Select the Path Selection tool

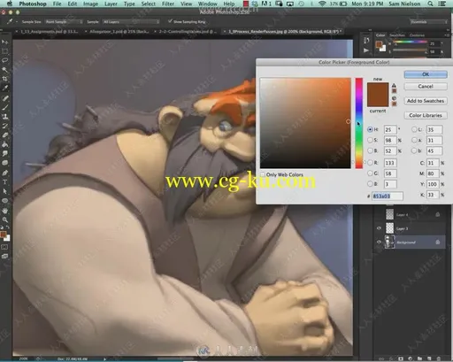(x=4, y=191)
